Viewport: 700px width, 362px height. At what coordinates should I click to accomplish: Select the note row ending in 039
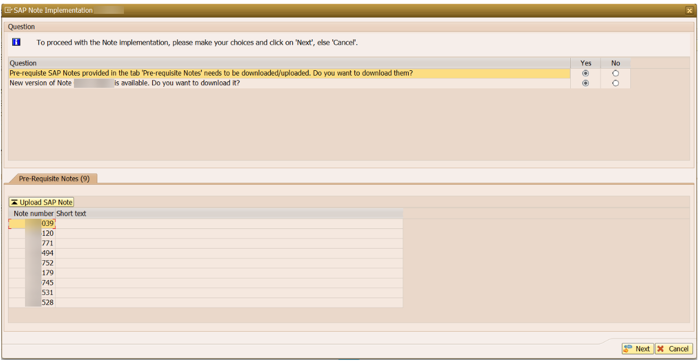[x=205, y=224]
